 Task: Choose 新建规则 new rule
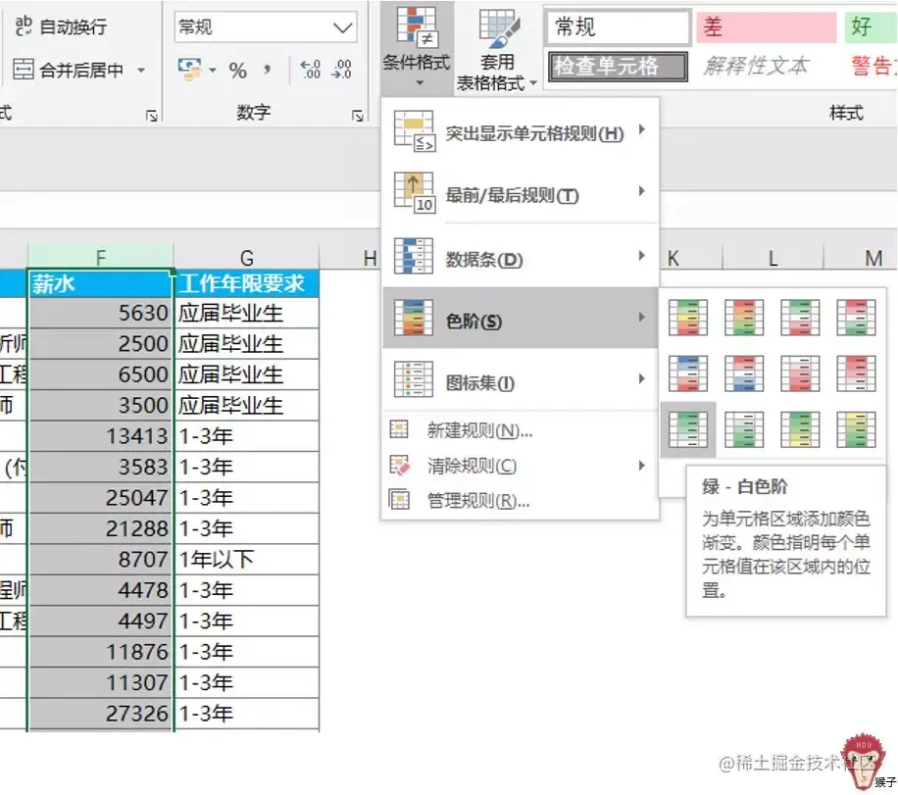(520, 430)
